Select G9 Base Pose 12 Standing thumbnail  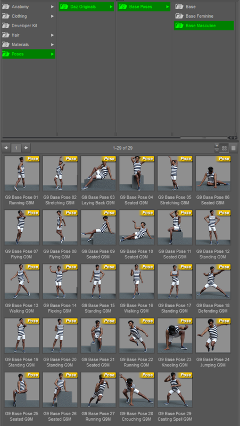213,227
